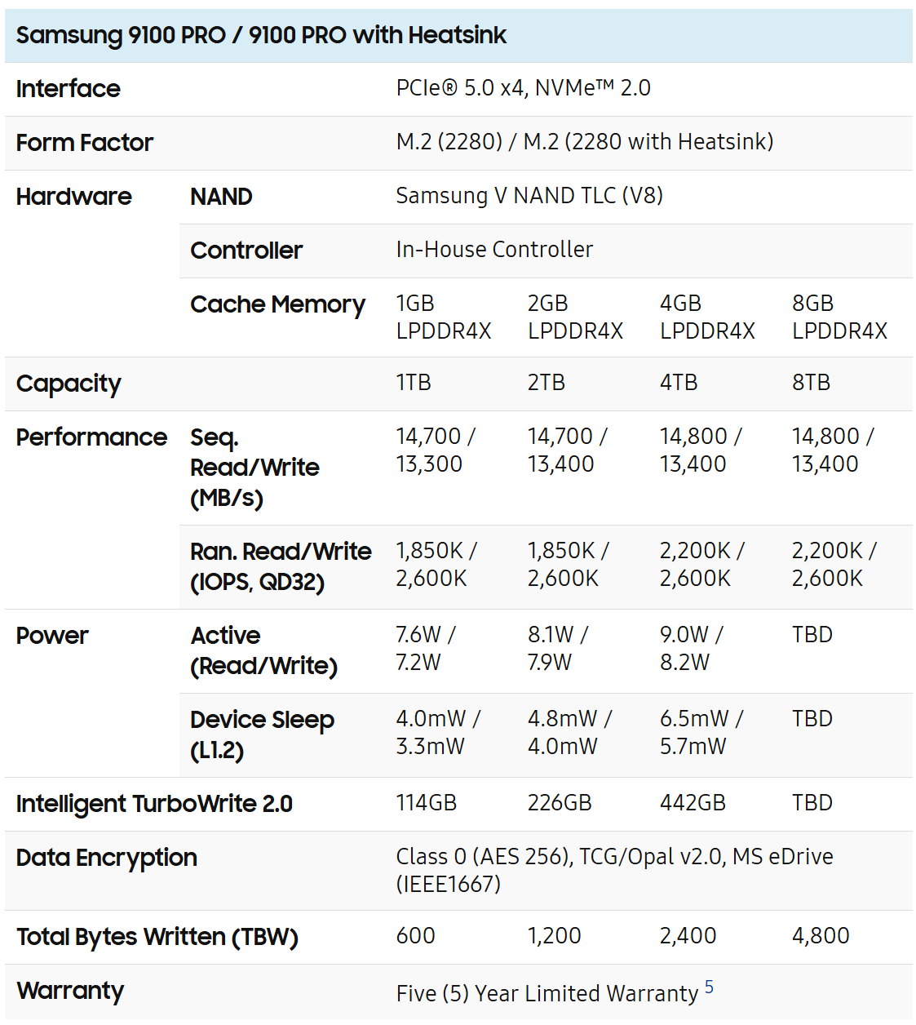Click the In-House Controller value

(494, 250)
